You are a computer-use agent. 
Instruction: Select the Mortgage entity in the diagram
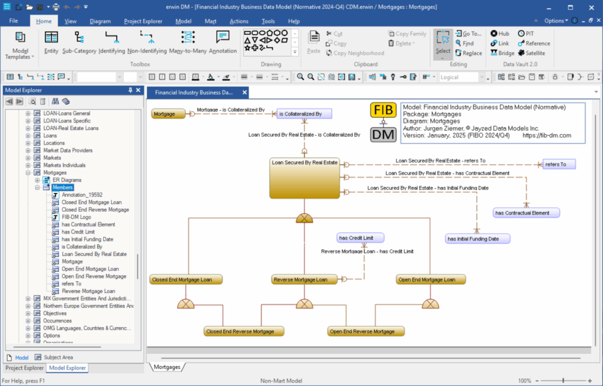pyautogui.click(x=168, y=113)
